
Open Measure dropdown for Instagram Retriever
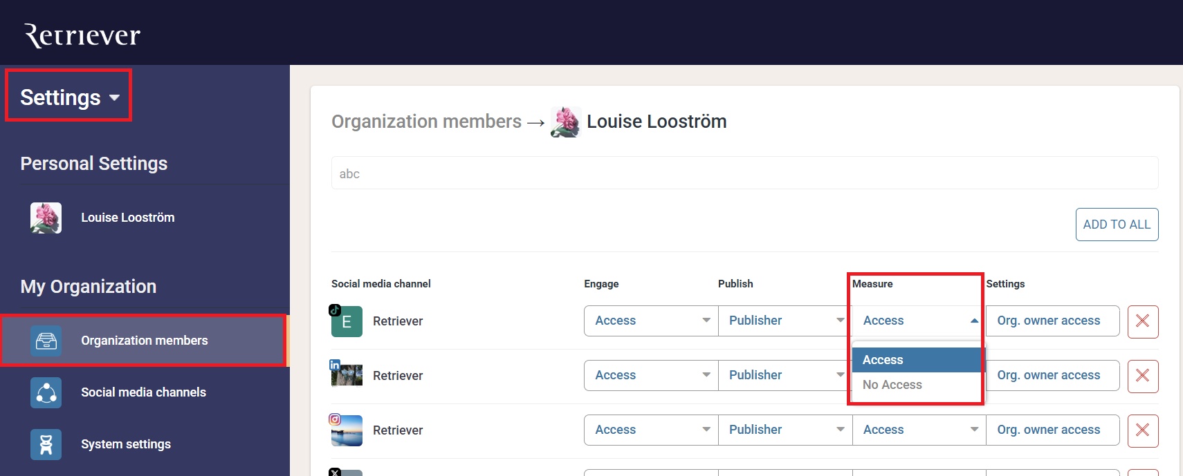point(919,430)
